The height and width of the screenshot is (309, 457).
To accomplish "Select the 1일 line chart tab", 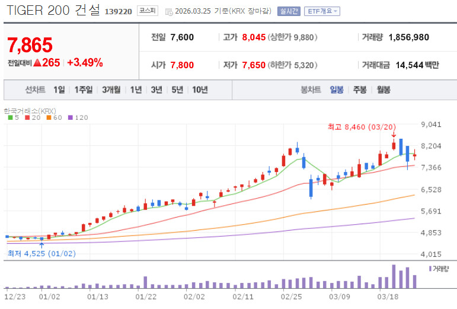I will (59, 90).
